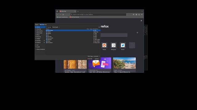Select Documents in the save dialog sidebar
Viewport: 197px width, 110px height.
[40, 31]
